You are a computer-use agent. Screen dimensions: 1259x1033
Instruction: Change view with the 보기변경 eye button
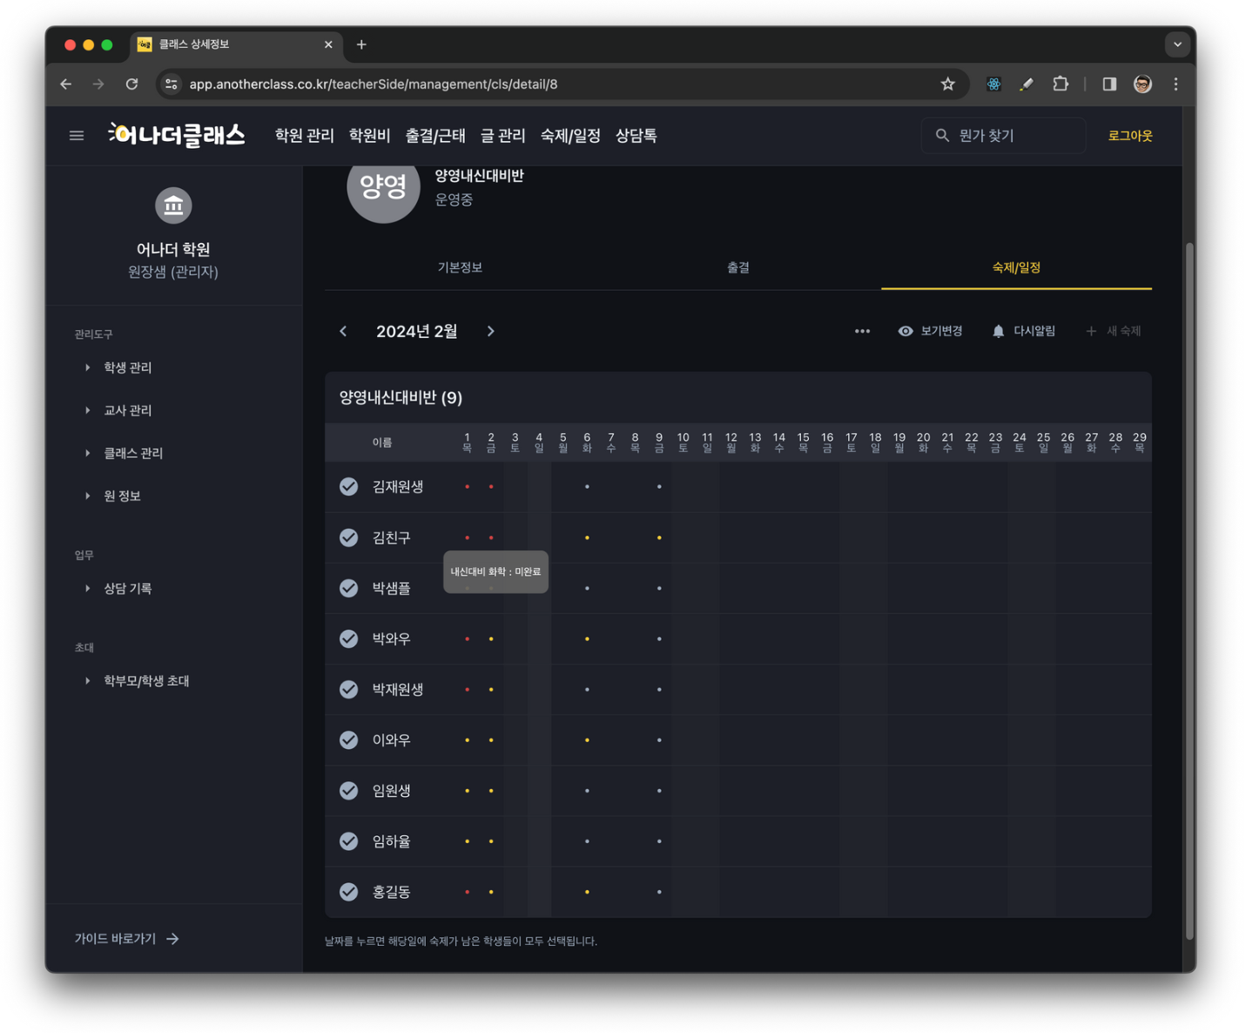930,331
